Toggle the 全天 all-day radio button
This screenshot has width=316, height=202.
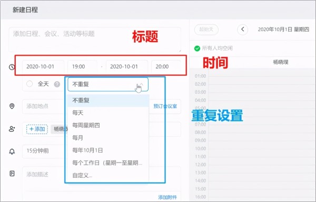pyautogui.click(x=29, y=84)
